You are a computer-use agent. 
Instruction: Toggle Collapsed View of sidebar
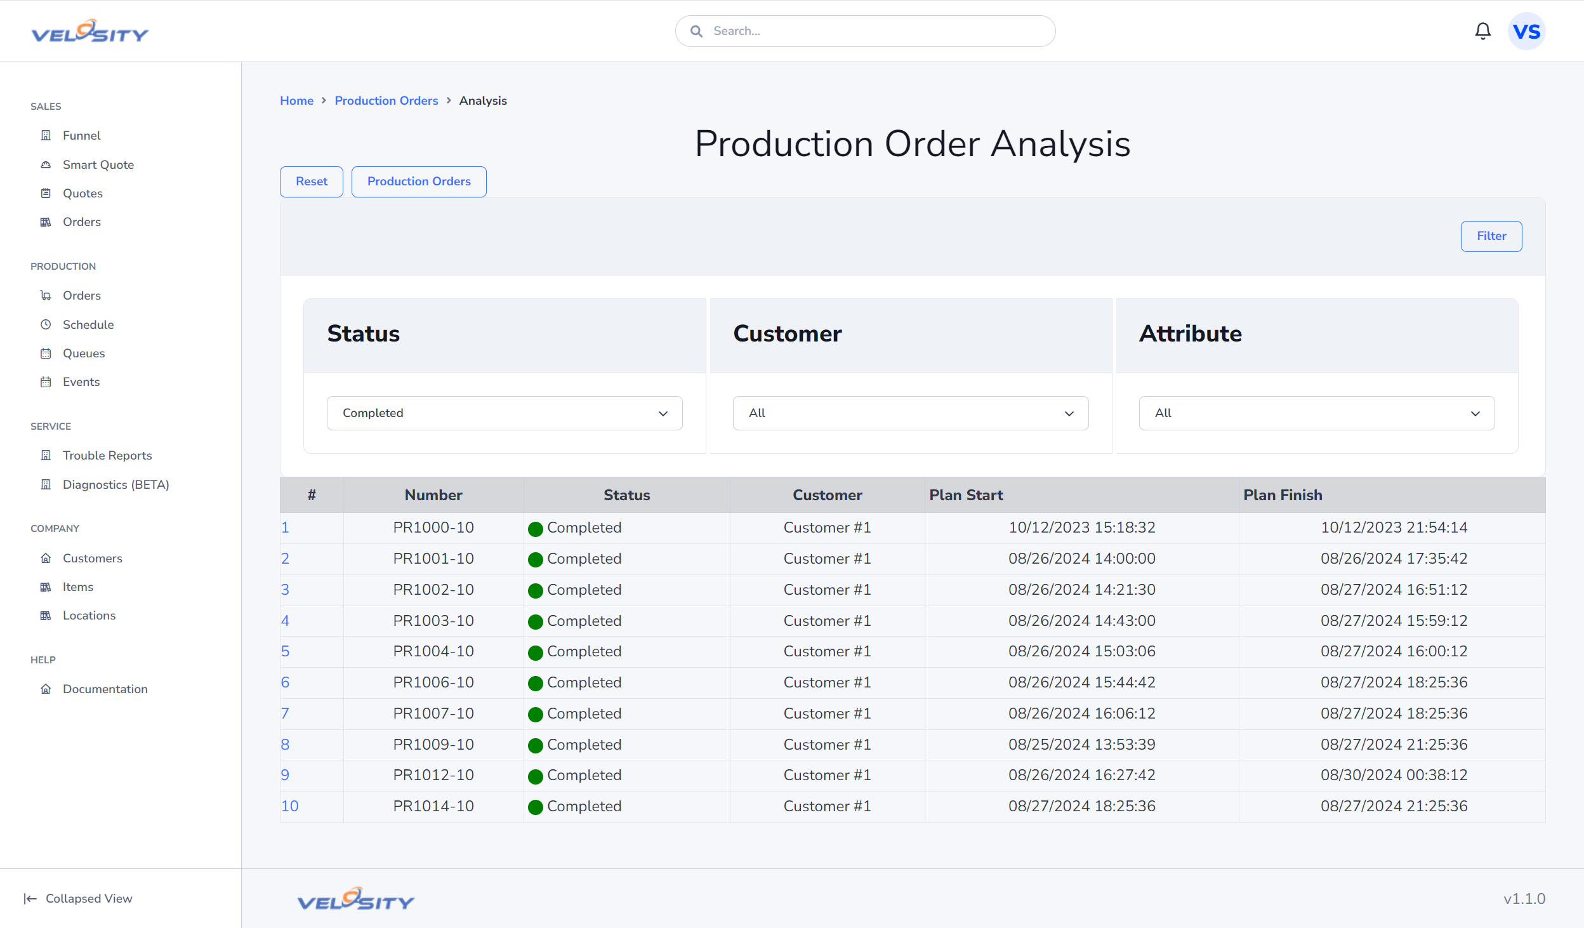(x=78, y=898)
